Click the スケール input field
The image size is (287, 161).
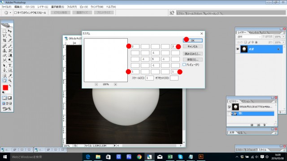tap(149, 78)
